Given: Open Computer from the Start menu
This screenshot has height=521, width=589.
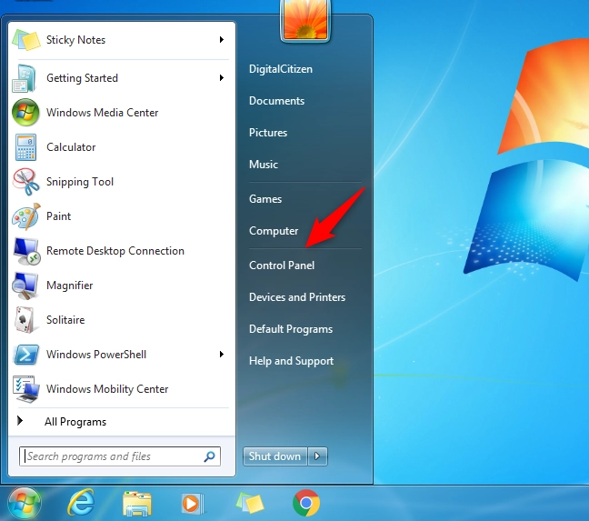Looking at the screenshot, I should (x=274, y=231).
